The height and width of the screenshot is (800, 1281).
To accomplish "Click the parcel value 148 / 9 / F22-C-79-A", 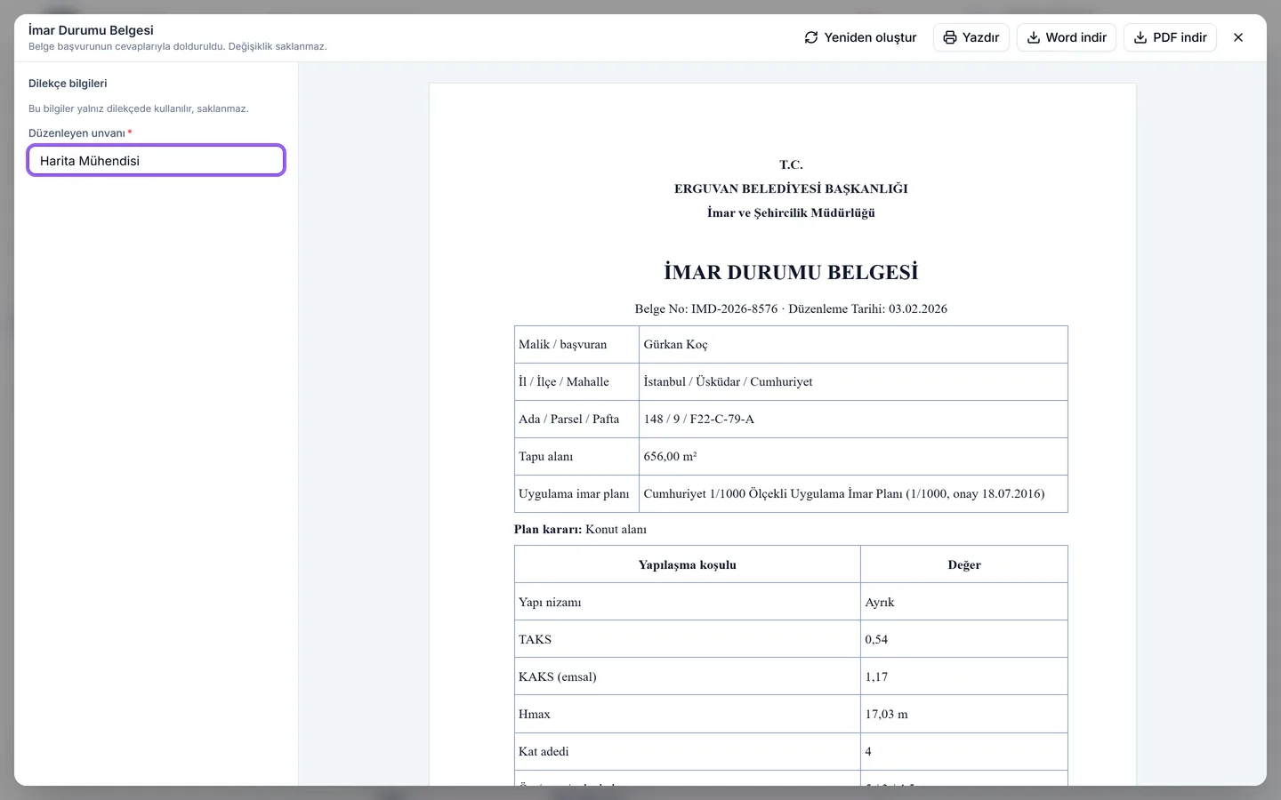I will (x=699, y=420).
